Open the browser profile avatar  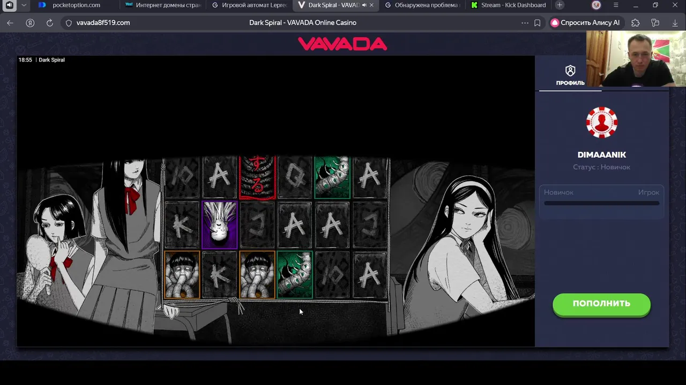tap(596, 5)
